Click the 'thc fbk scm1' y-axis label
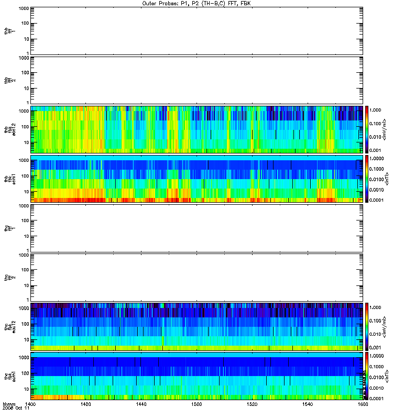 [10, 376]
